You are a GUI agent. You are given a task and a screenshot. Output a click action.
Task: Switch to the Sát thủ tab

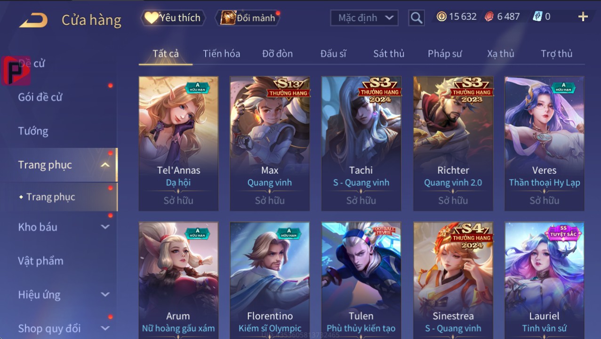(x=389, y=54)
